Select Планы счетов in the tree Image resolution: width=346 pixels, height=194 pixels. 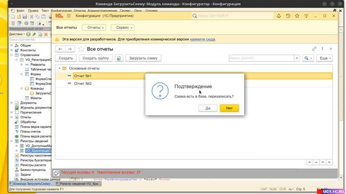point(30,131)
